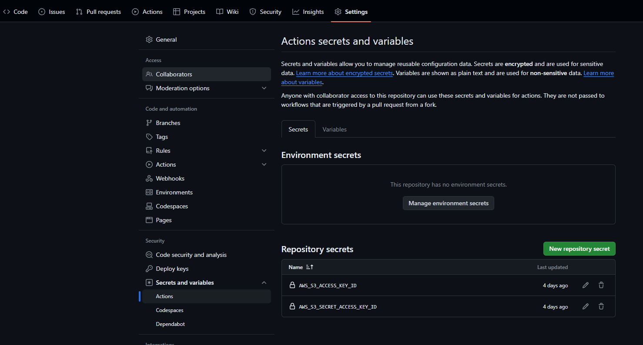Viewport: 643px width, 345px height.
Task: Click the Pages browser icon
Action: point(149,220)
